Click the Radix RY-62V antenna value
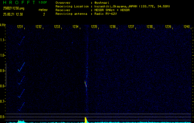 tap(105, 14)
